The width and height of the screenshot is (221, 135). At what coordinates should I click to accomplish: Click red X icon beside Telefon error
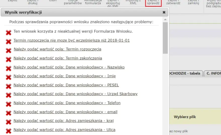point(9,104)
